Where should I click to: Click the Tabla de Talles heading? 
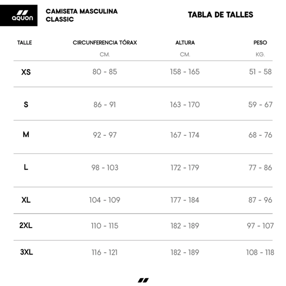click(x=220, y=15)
